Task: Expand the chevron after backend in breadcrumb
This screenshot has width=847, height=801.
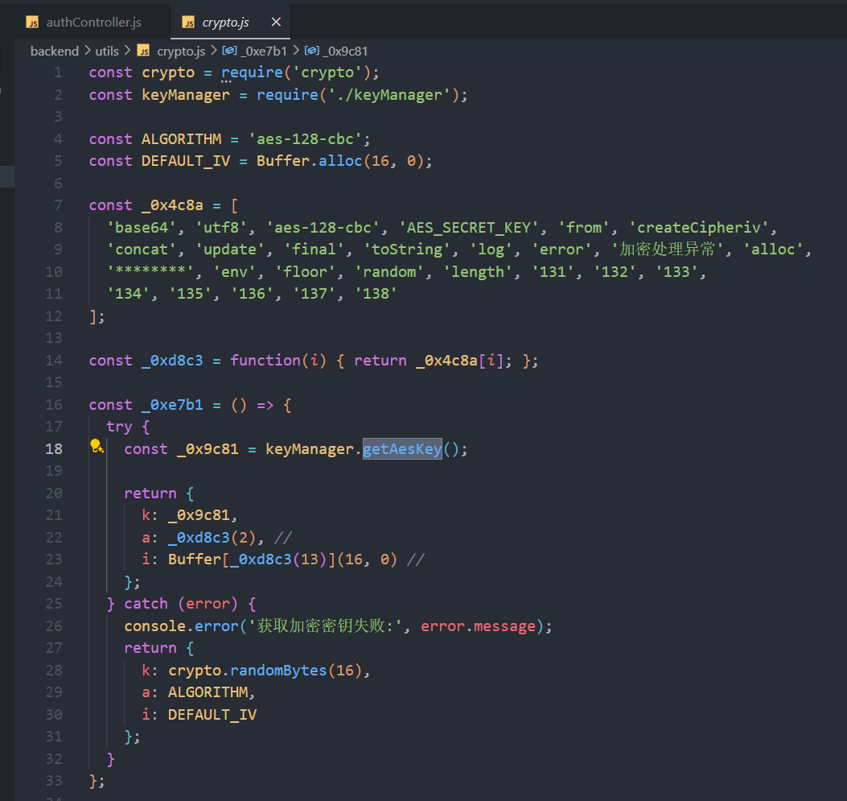Action: [87, 50]
